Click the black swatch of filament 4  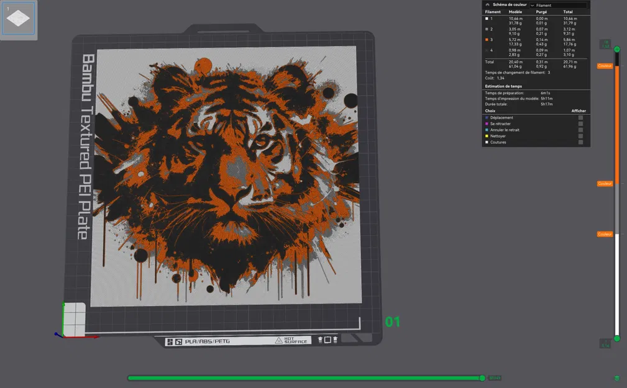pyautogui.click(x=487, y=50)
